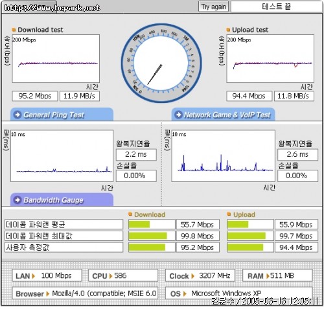Click the General Ping Test arrow icon
The width and height of the screenshot is (324, 309).
[17, 115]
